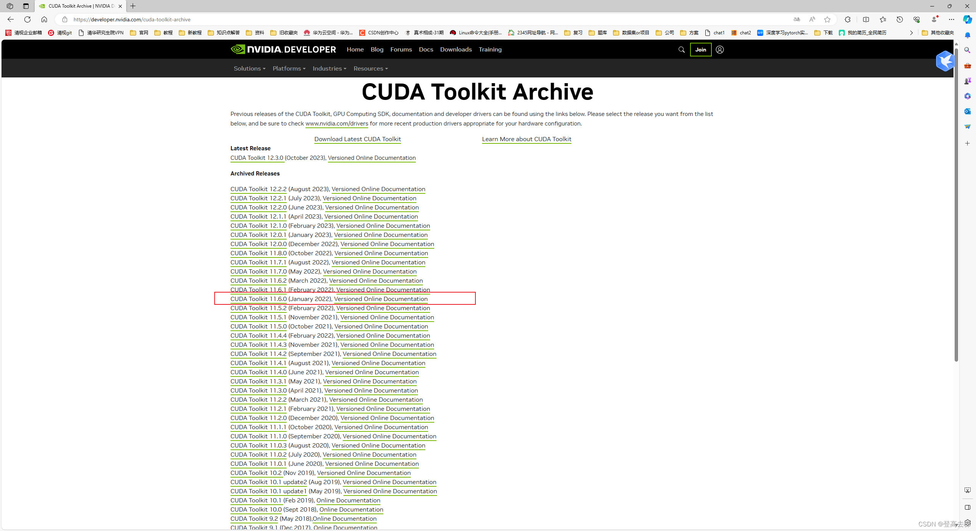Click the browser home icon
This screenshot has height=531, width=976.
44,19
